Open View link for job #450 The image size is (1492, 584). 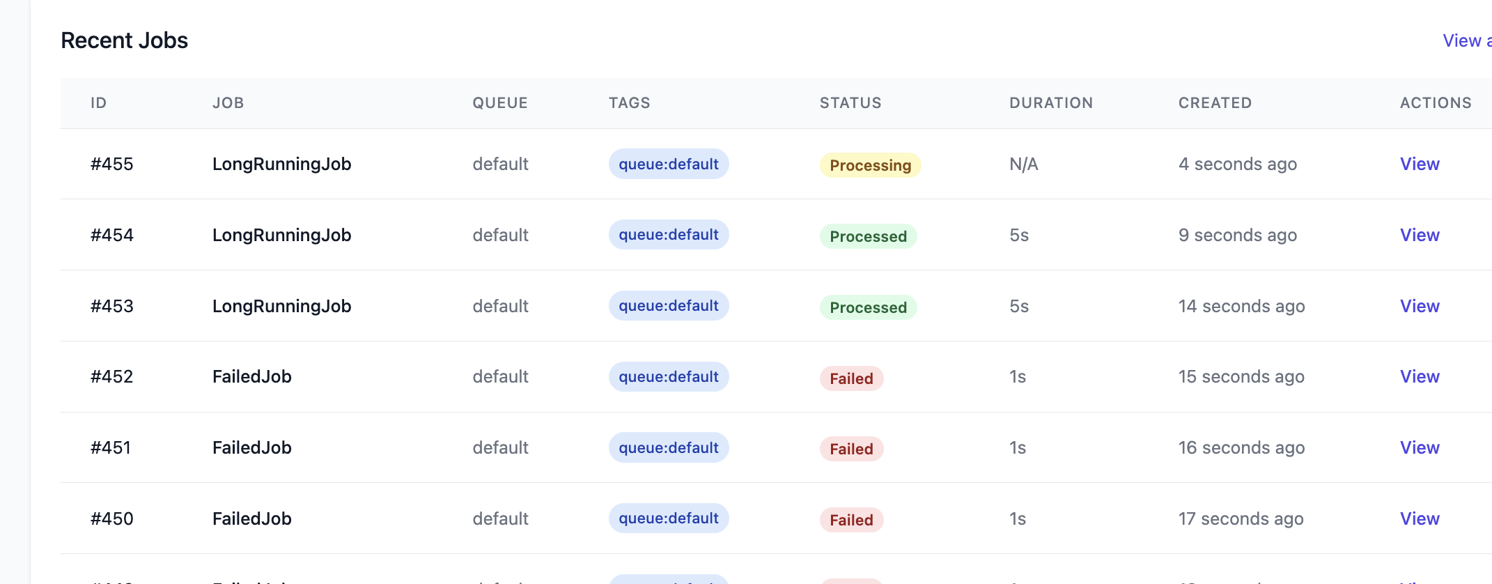click(1419, 518)
